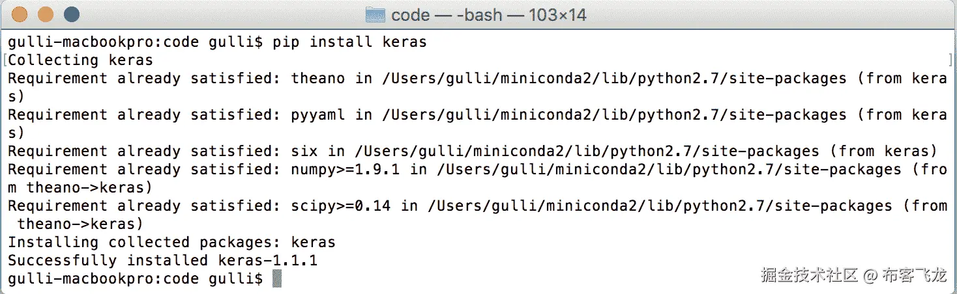Viewport: 957px width, 294px height.
Task: Click the word 'theano' in first requirement line
Action: point(318,79)
